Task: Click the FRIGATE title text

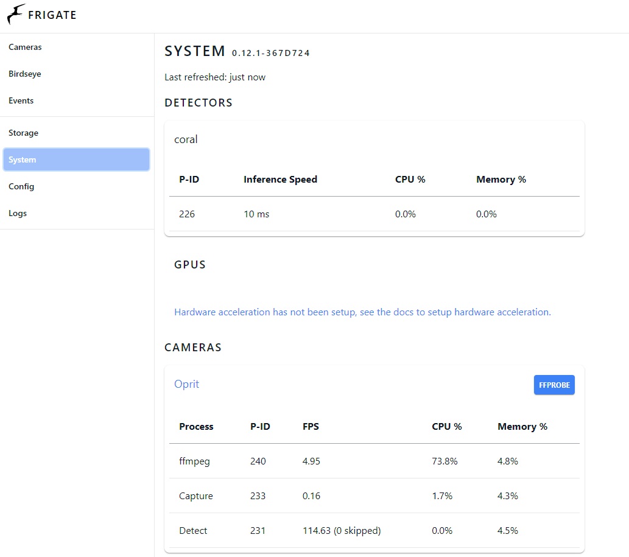Action: 52,15
